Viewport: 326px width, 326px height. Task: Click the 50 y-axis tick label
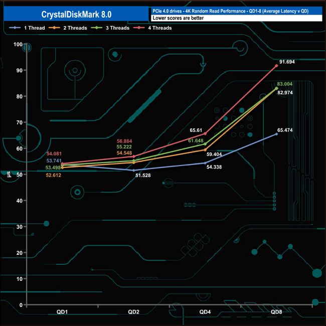click(20, 175)
